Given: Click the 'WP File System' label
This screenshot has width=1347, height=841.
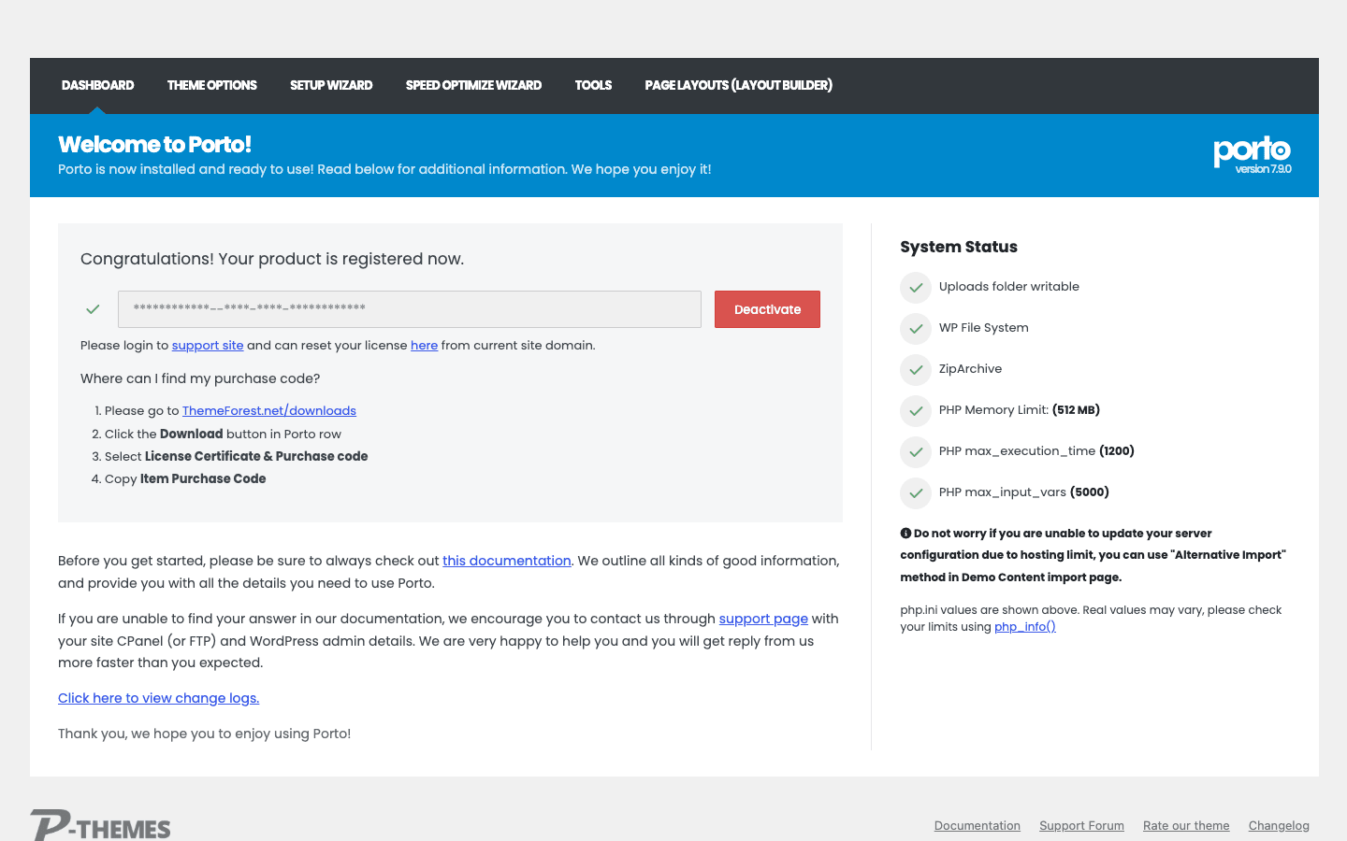Looking at the screenshot, I should 984,327.
